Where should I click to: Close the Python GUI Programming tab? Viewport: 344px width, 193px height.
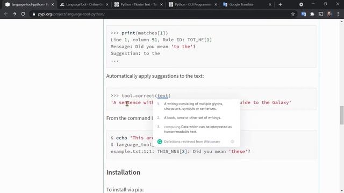pos(216,4)
